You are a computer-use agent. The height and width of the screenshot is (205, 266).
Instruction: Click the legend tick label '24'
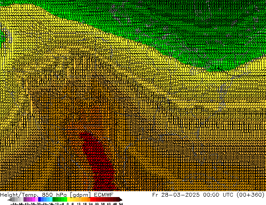point(91,204)
